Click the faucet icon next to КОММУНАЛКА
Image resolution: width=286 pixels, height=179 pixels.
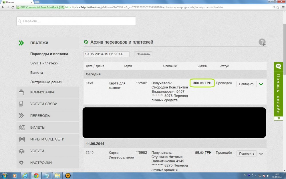pyautogui.click(x=21, y=92)
